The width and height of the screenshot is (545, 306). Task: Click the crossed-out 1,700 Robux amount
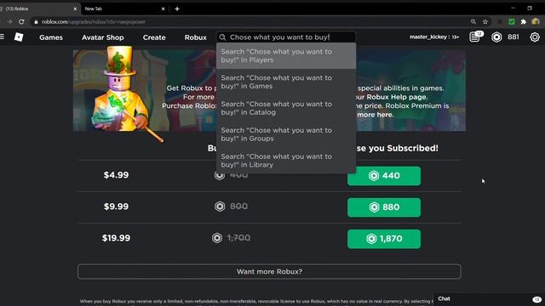(x=238, y=238)
